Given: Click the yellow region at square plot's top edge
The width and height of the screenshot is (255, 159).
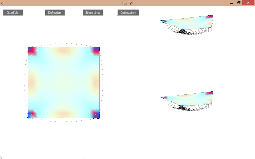Looking at the screenshot, I should 64,50.
